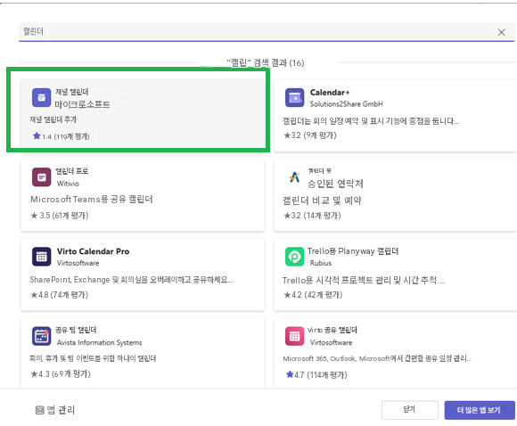Screen dimensions: 517x426
Task: Select the Calendar+ app title
Action: tap(330, 93)
